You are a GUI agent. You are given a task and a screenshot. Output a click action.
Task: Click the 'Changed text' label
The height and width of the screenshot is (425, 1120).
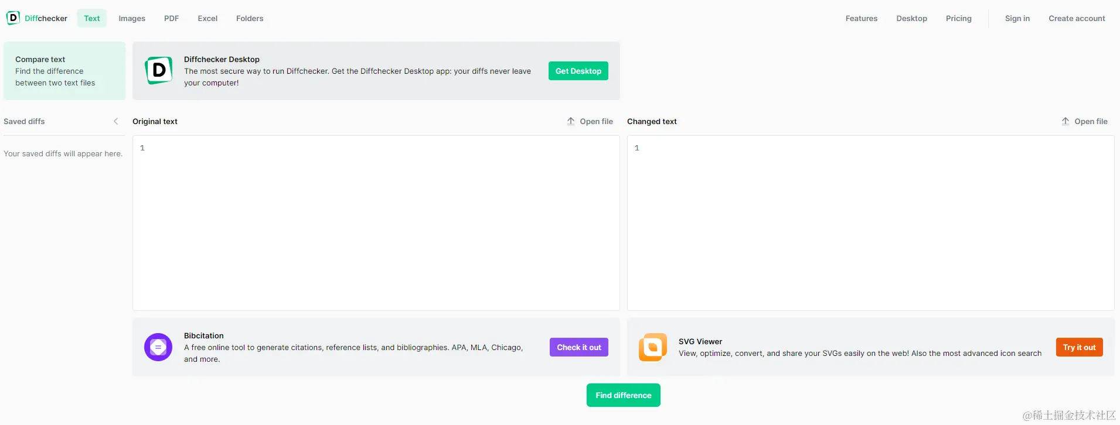pyautogui.click(x=652, y=121)
